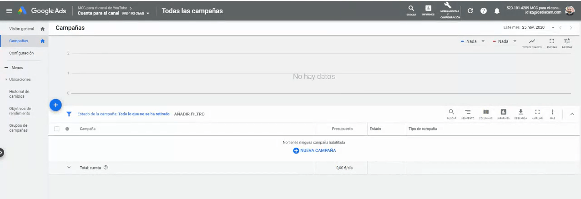Viewport: 581px width, 199px height.
Task: Click help icon next to Total: cuenta
Action: pos(106,168)
